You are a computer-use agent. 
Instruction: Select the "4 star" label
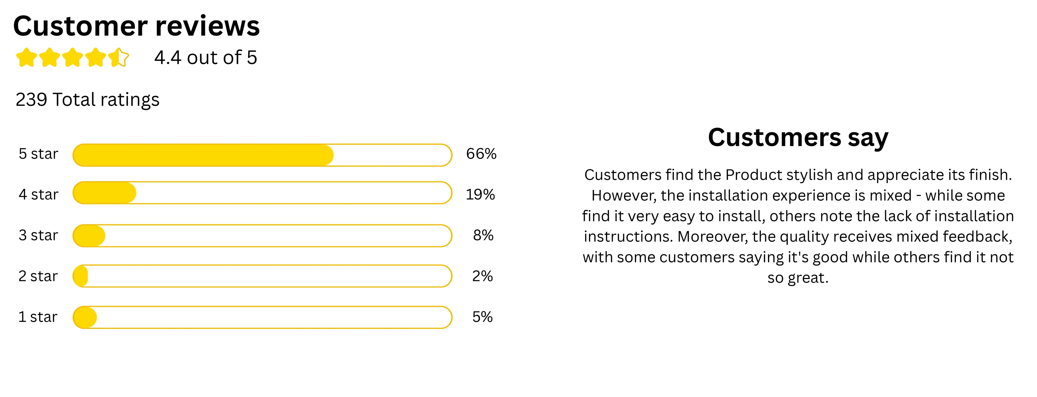[x=38, y=194]
